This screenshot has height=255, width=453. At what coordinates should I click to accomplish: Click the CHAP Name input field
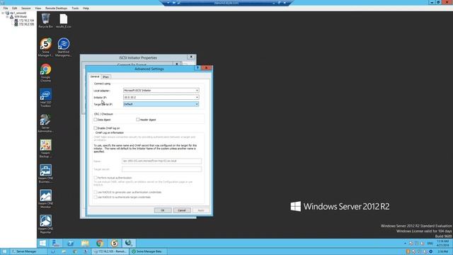pos(162,161)
